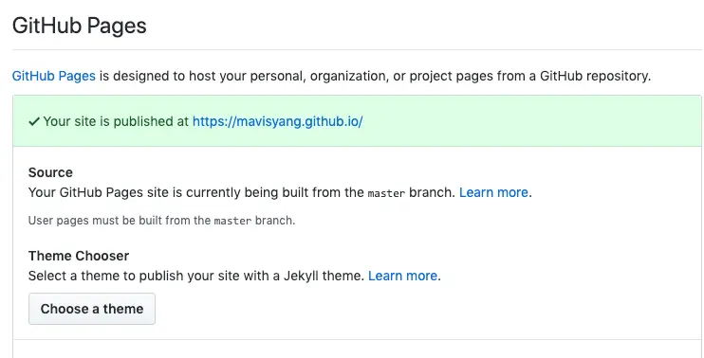Click the green published checkmark icon
The image size is (704, 358).
[34, 121]
